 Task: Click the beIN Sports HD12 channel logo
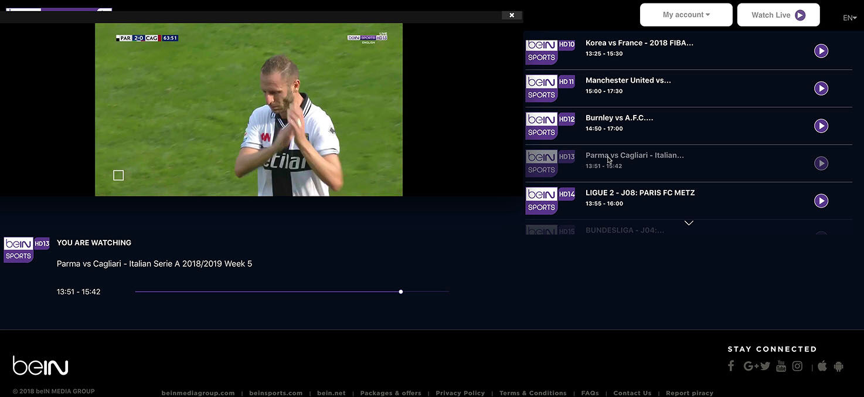click(550, 126)
